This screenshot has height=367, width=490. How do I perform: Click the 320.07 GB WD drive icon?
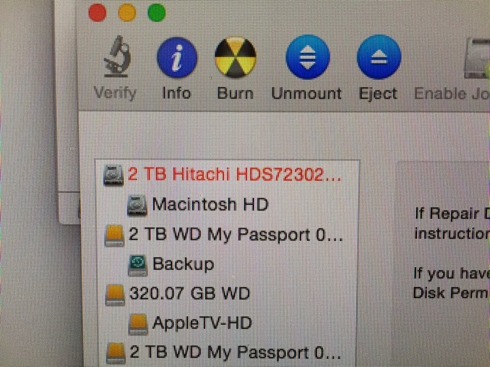click(x=115, y=295)
